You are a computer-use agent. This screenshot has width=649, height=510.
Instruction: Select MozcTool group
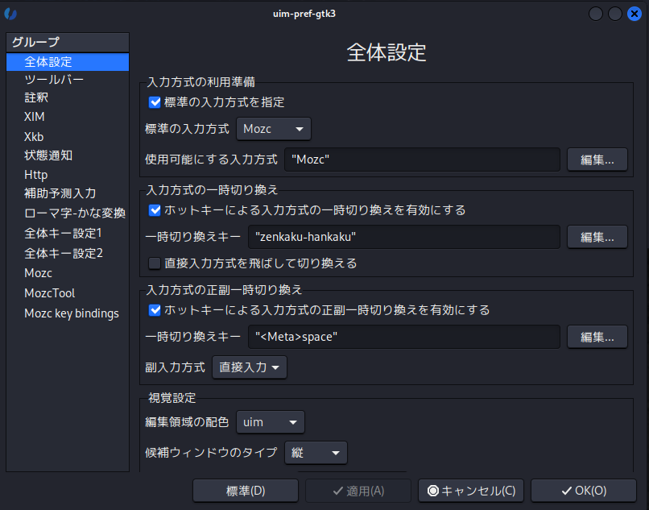pyautogui.click(x=68, y=293)
